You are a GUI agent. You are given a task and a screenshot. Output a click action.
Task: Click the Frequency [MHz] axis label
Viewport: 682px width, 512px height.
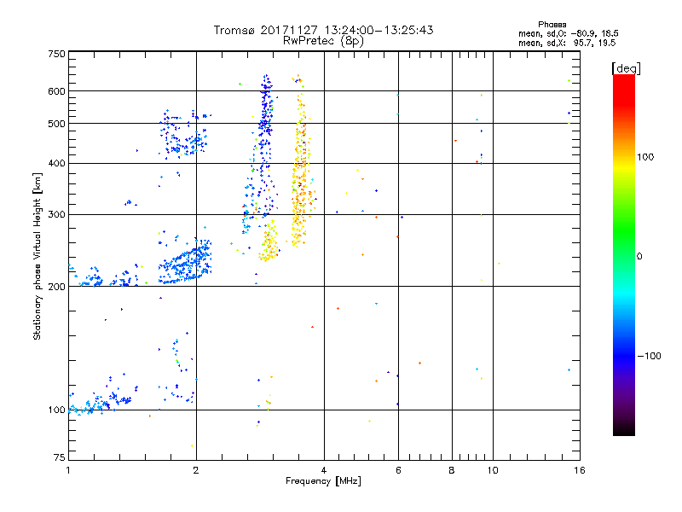click(323, 482)
